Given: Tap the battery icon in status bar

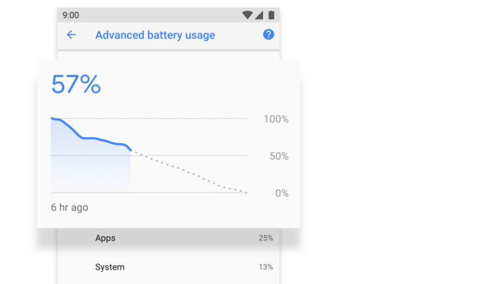Looking at the screenshot, I should coord(271,14).
